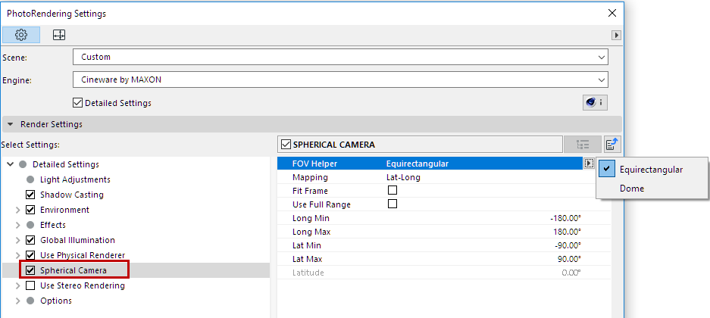Open the FOV Helper popup arrow
The image size is (710, 318).
589,163
